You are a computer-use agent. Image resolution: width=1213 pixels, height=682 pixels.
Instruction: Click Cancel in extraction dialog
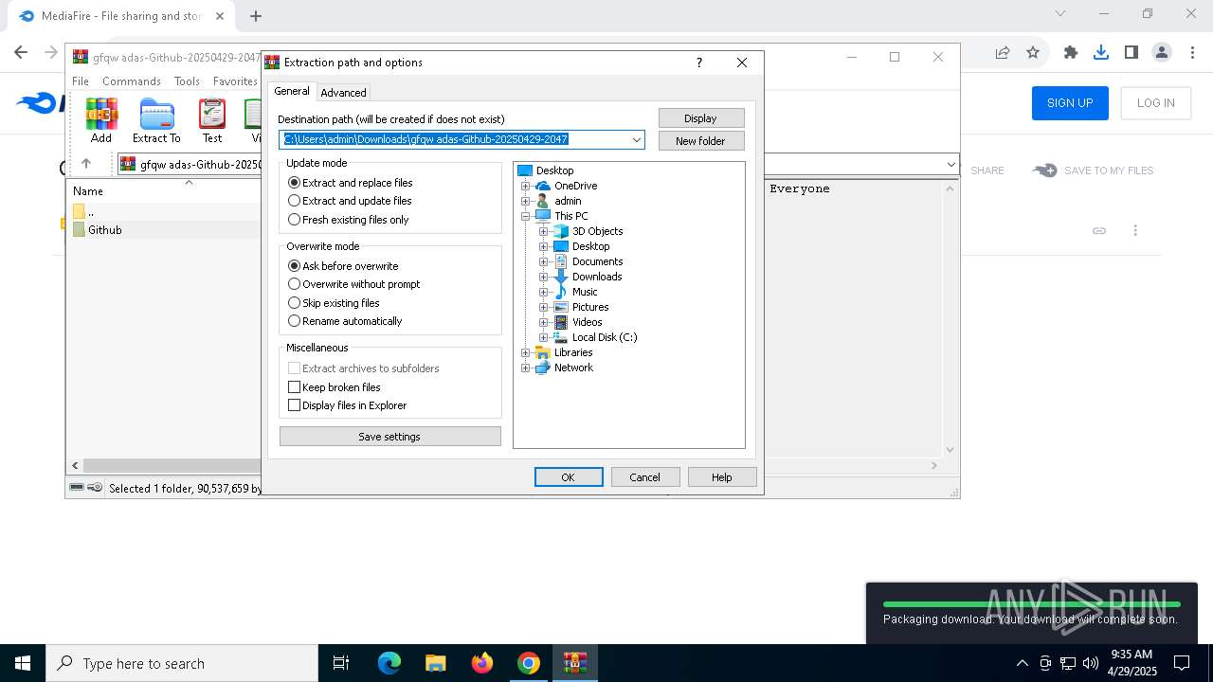click(645, 477)
